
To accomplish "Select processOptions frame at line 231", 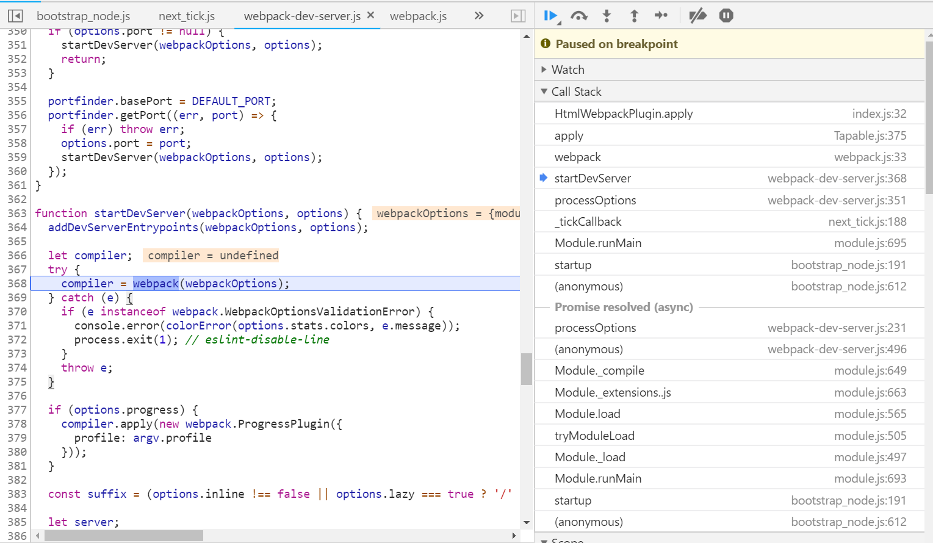I will tap(730, 328).
